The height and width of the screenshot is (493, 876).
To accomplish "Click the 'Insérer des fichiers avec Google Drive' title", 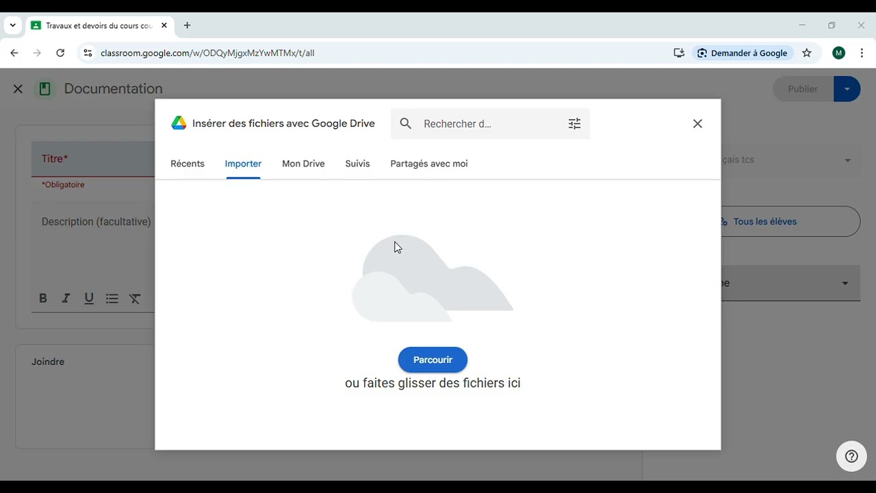I will tap(283, 123).
